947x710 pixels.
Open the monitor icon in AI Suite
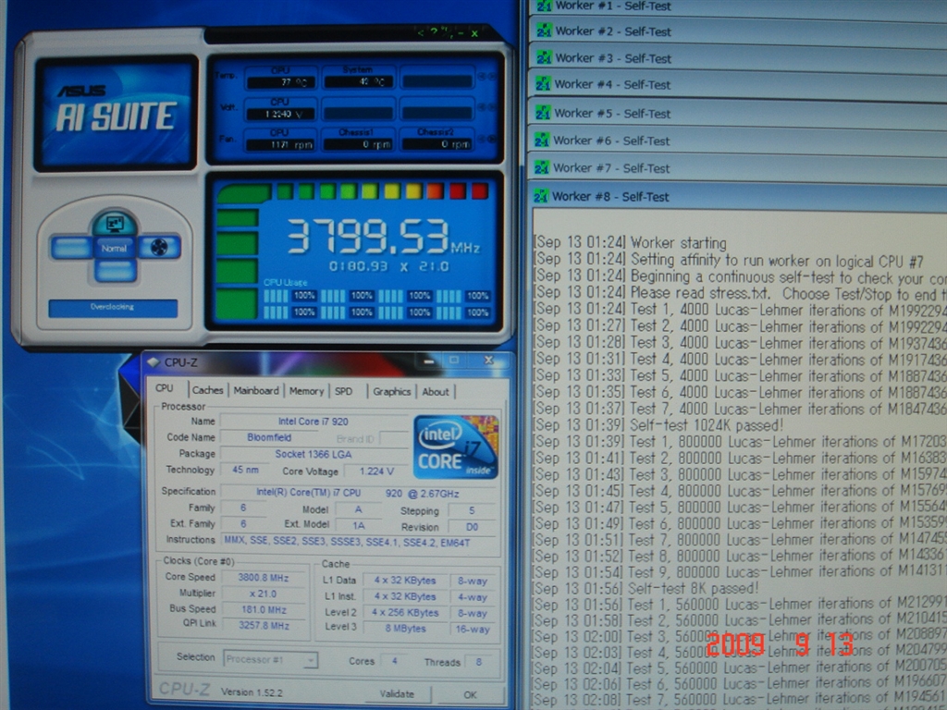[115, 224]
